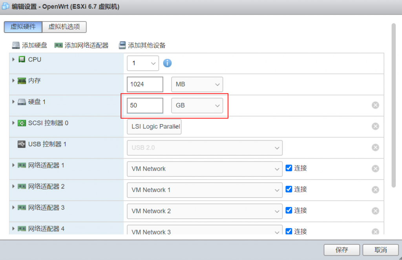Select the 虚拟硬件 tab
The width and height of the screenshot is (402, 260).
coord(23,27)
